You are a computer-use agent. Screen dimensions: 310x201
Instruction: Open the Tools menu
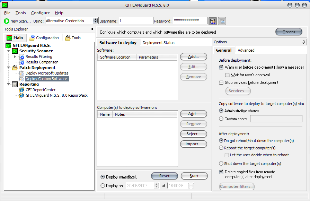tap(21, 13)
